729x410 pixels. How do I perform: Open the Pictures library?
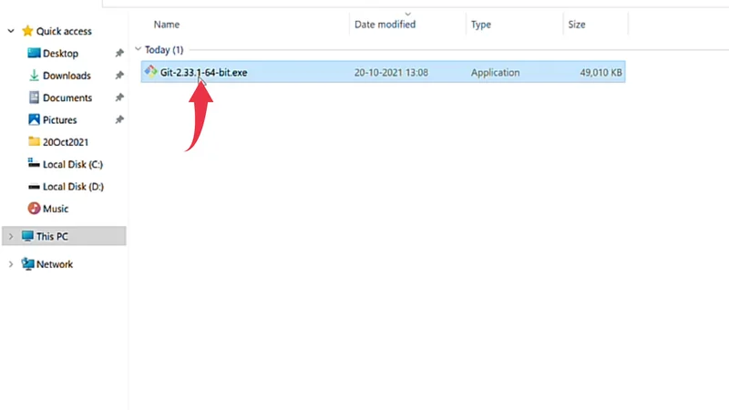point(59,119)
